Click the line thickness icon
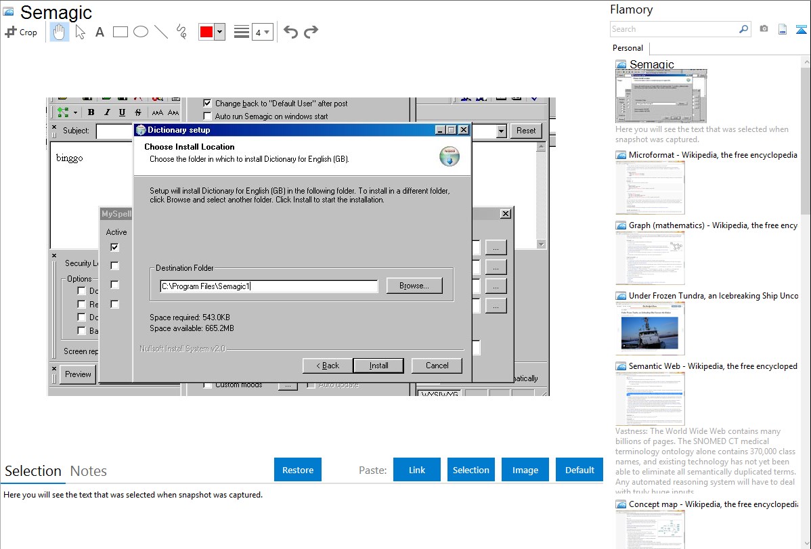Viewport: 811px width, 549px height. click(241, 32)
